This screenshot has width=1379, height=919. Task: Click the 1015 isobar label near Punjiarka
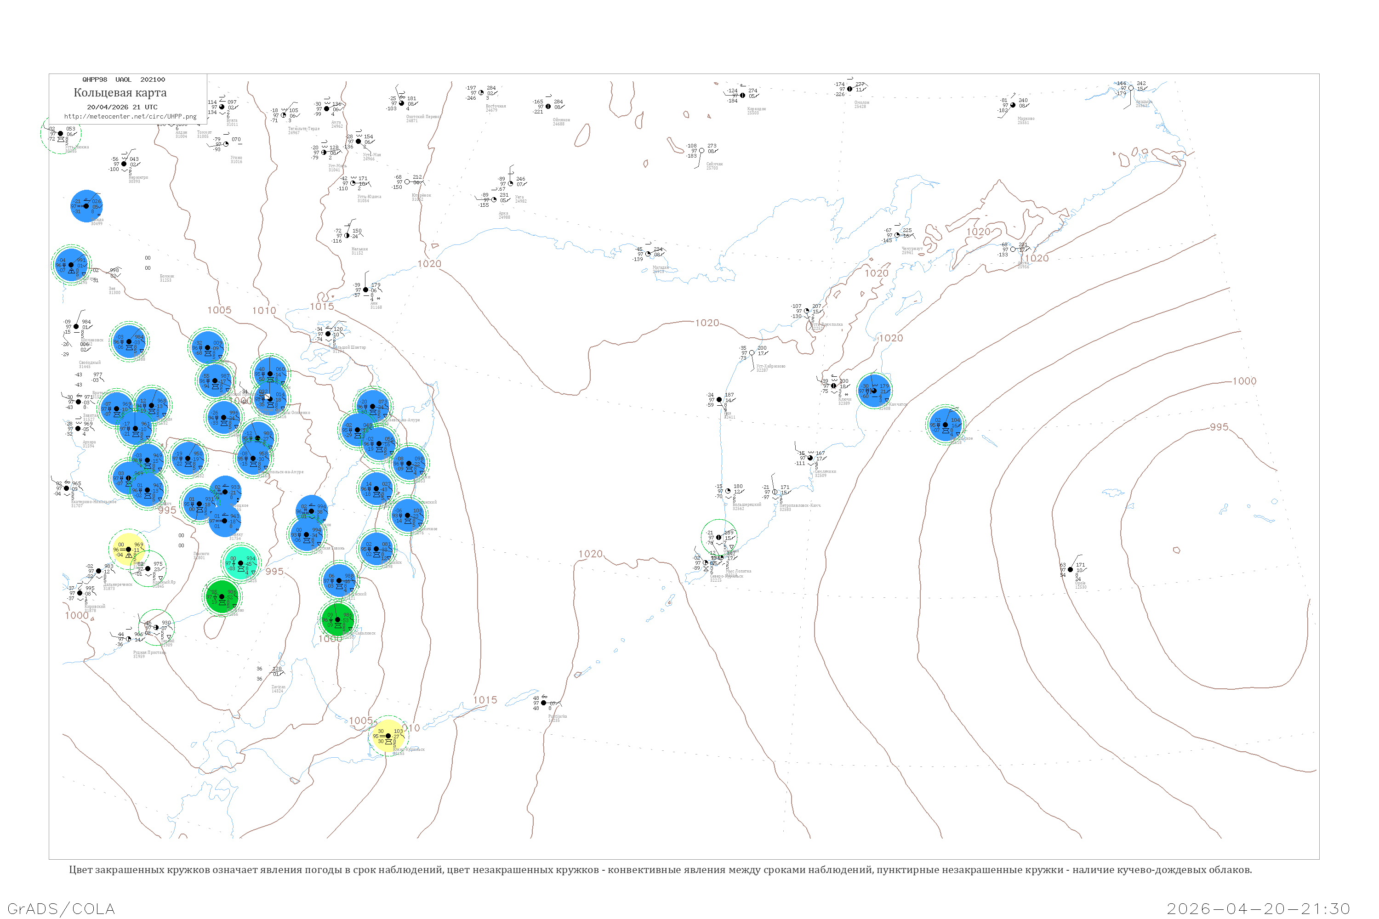(485, 700)
